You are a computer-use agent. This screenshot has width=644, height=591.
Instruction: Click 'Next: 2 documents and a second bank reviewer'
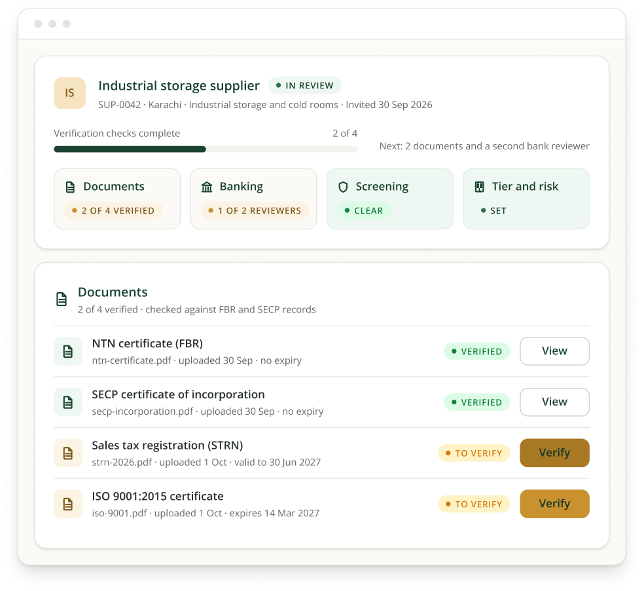point(484,146)
